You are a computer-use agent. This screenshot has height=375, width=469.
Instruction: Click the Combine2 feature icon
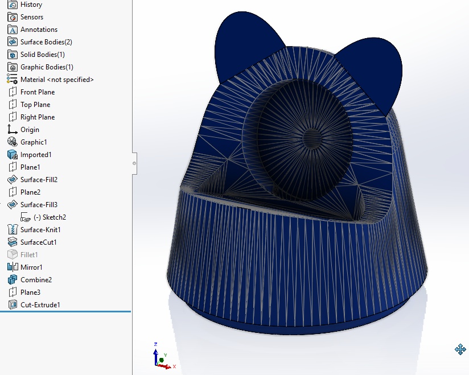pos(13,280)
